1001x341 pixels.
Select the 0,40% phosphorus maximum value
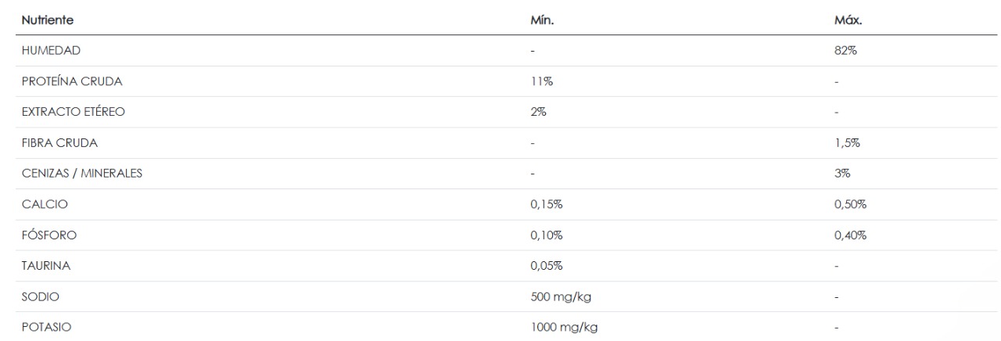click(851, 235)
